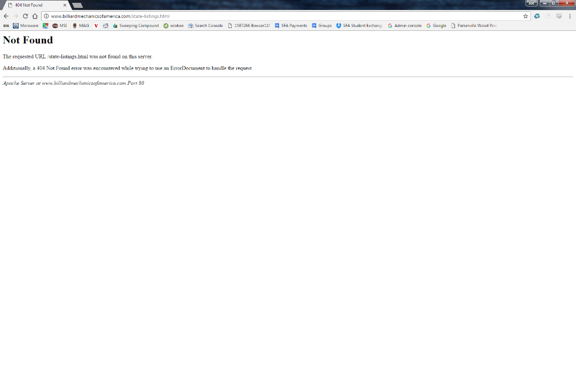The width and height of the screenshot is (576, 369).
Task: Open the Admin console bookmark
Action: [x=404, y=26]
